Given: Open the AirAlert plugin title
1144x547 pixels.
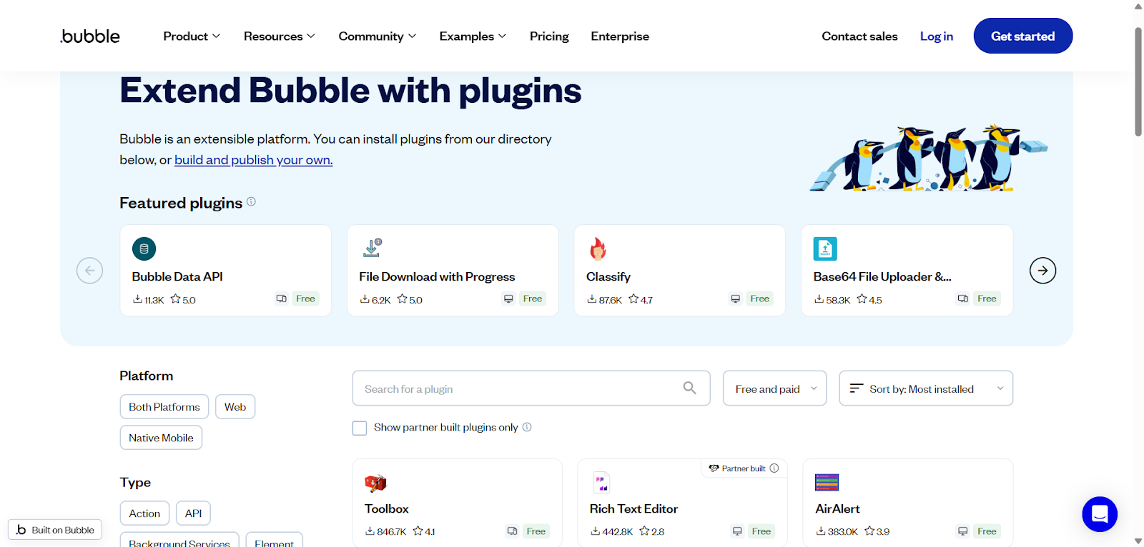Looking at the screenshot, I should click(x=837, y=508).
